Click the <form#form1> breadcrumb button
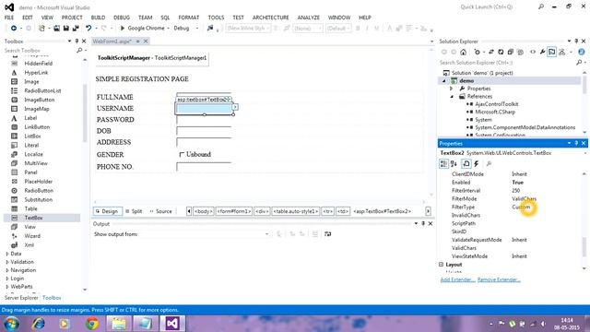The image size is (590, 332). [x=233, y=211]
